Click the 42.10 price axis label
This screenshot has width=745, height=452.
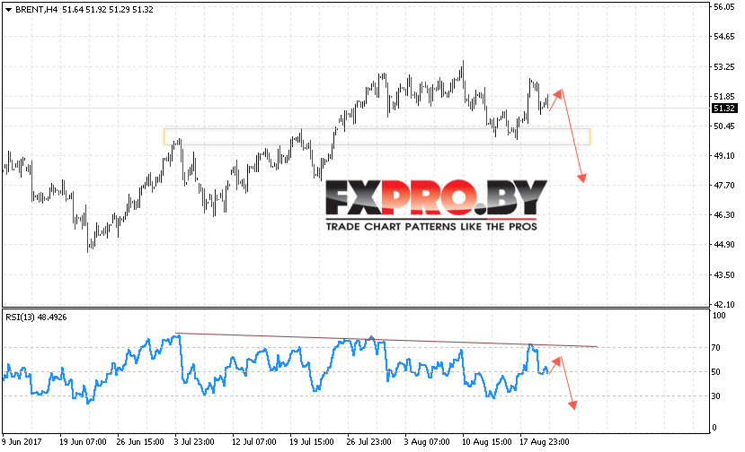[724, 305]
